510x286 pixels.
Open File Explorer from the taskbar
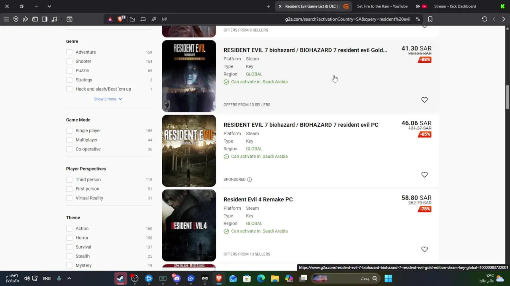275,278
